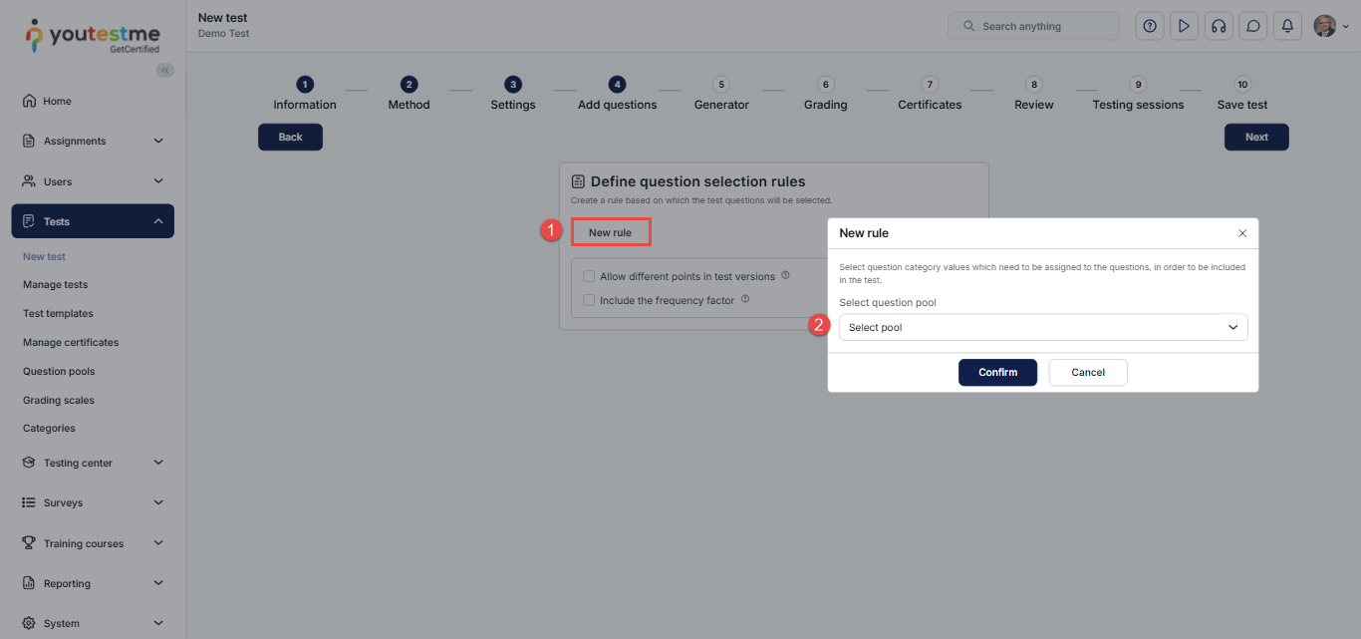Open the notifications bell
Screen dimensions: 1361x639
[x=1287, y=27]
